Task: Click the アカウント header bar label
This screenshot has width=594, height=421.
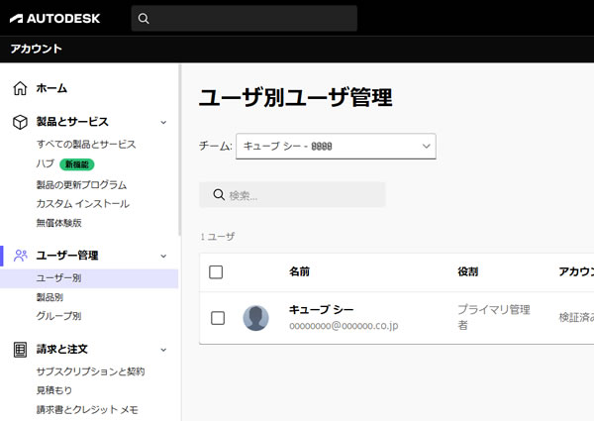Action: [37, 49]
